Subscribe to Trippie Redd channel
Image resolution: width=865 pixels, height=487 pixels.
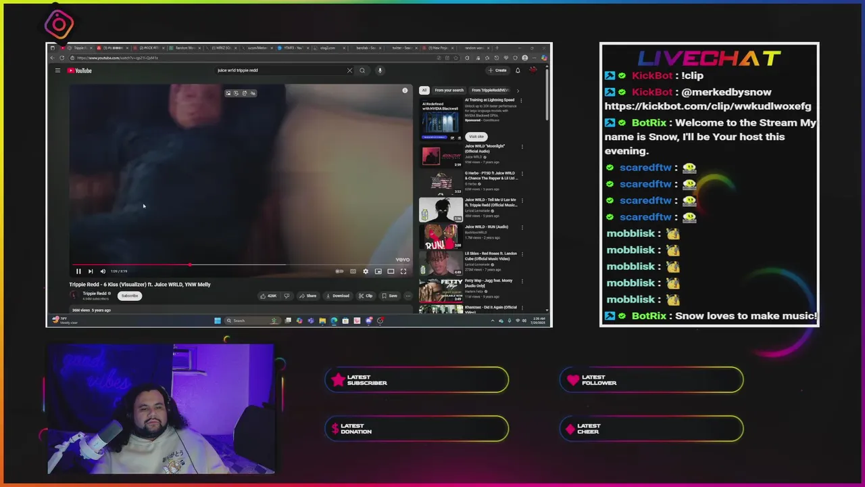point(130,296)
